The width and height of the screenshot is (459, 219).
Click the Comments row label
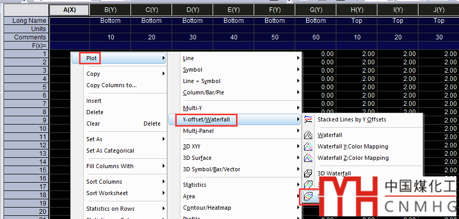[27, 37]
